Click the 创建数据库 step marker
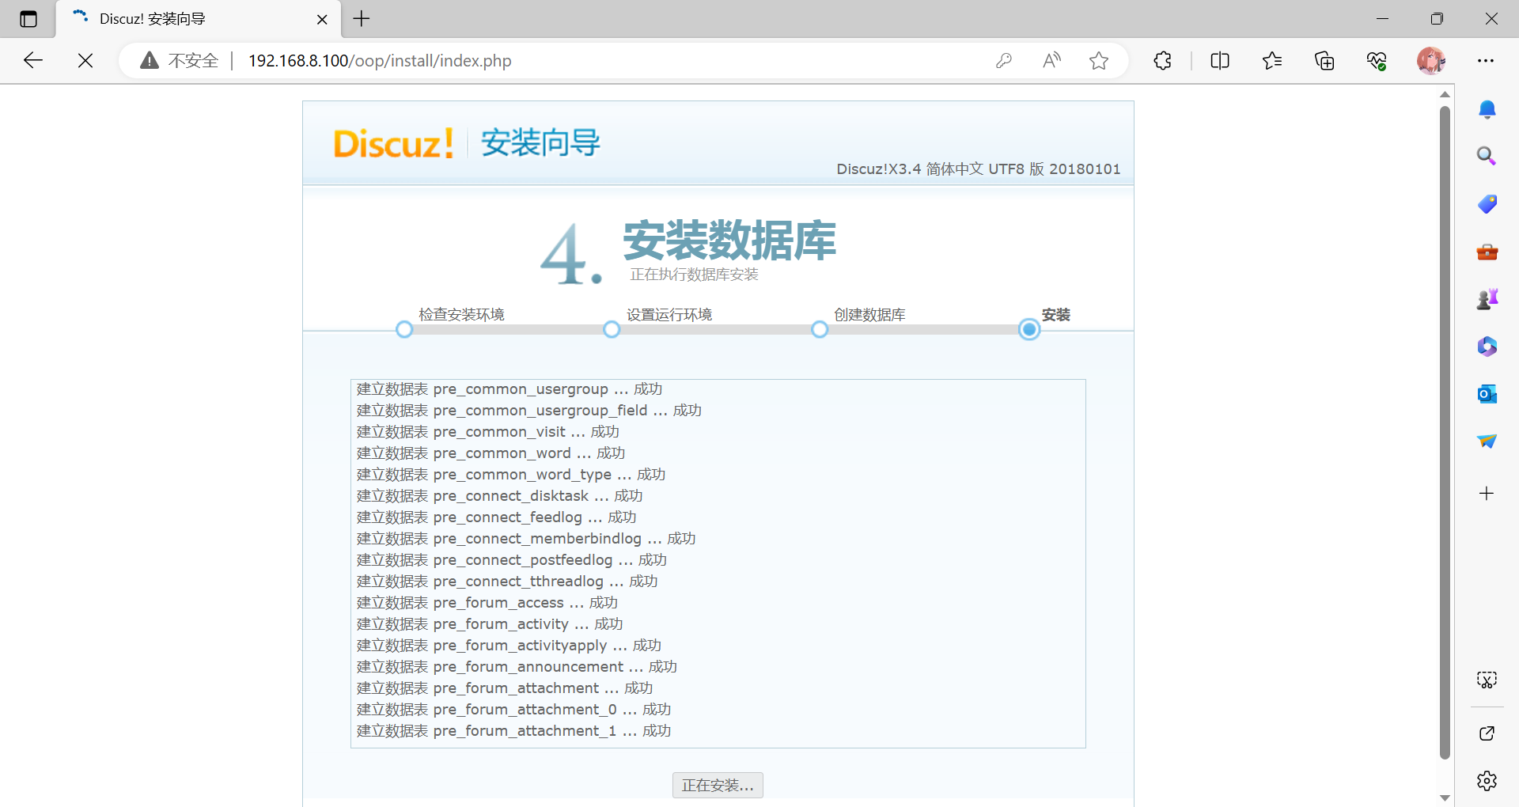This screenshot has height=807, width=1519. click(820, 329)
